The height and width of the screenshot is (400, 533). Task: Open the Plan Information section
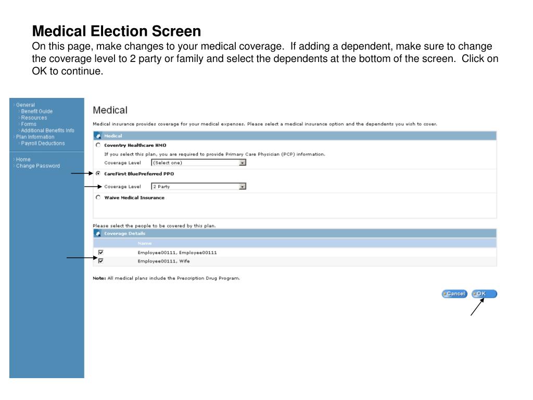35,137
